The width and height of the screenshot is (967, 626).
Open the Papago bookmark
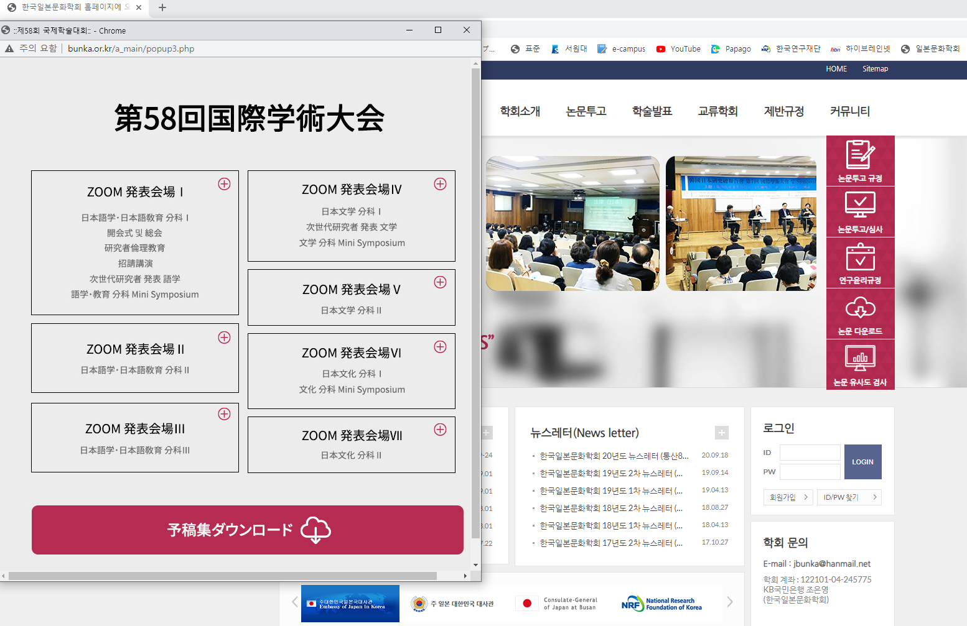pyautogui.click(x=731, y=49)
